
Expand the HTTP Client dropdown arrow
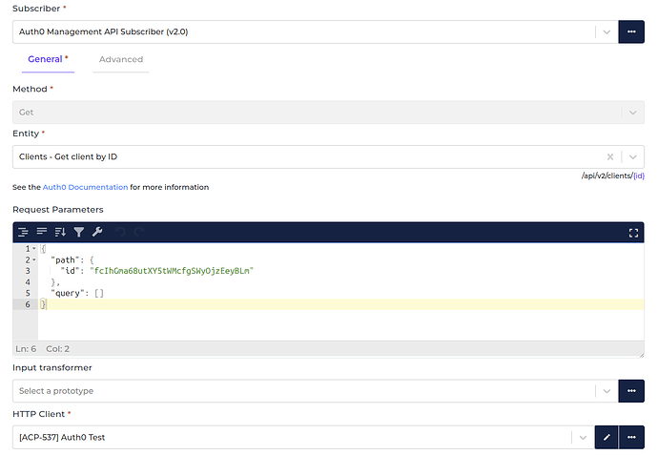[583, 438]
